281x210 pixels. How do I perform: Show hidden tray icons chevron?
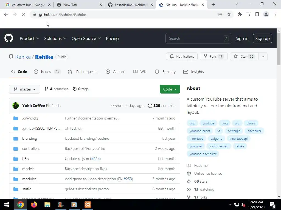[x=230, y=205]
